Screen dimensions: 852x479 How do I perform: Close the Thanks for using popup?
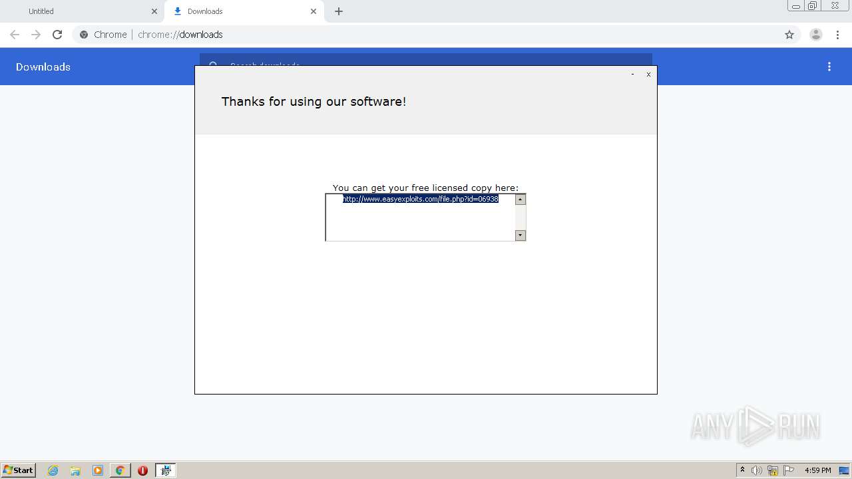click(648, 75)
